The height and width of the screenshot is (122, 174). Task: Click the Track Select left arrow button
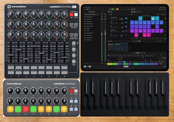coord(72,35)
